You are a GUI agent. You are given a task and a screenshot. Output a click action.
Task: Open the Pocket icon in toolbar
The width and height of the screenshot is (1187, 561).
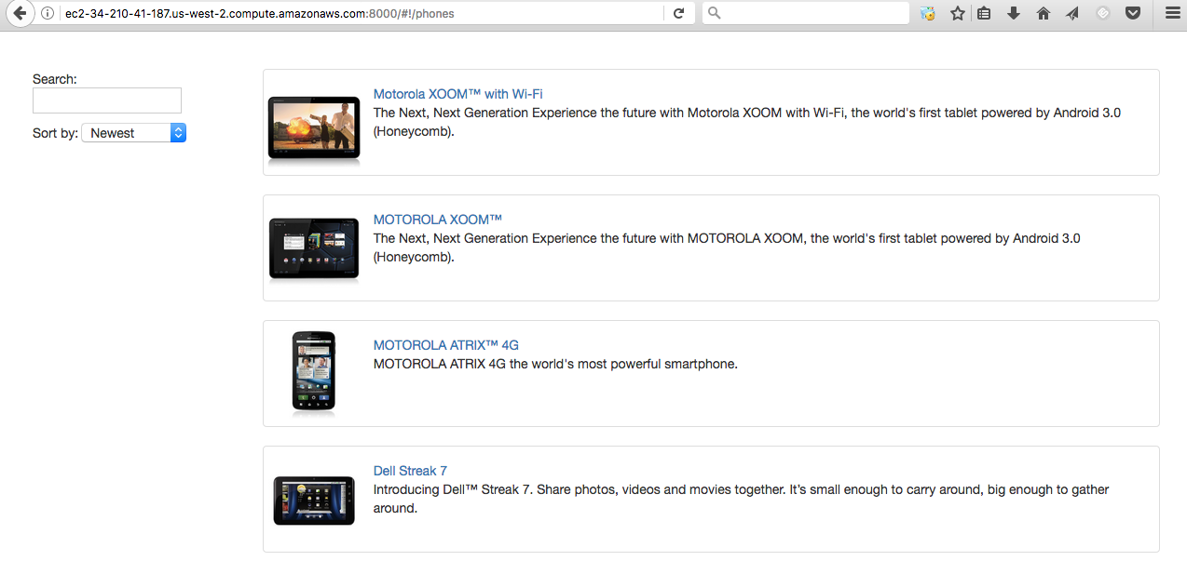1133,13
